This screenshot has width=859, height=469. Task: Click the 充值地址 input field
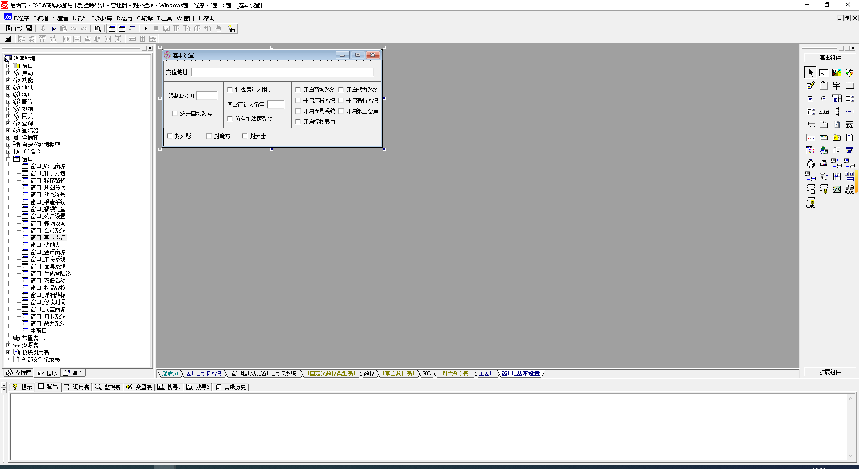coord(282,72)
